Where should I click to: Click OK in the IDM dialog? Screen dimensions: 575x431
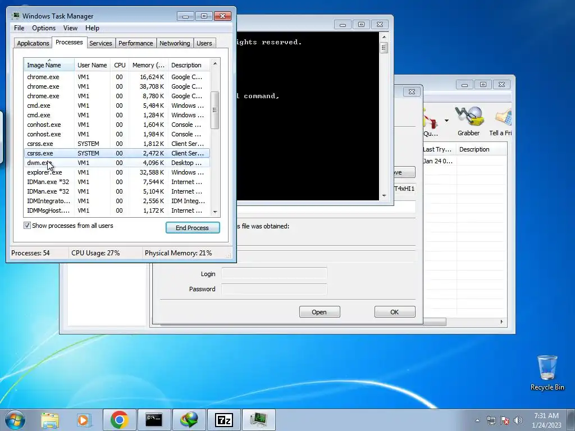click(x=395, y=312)
